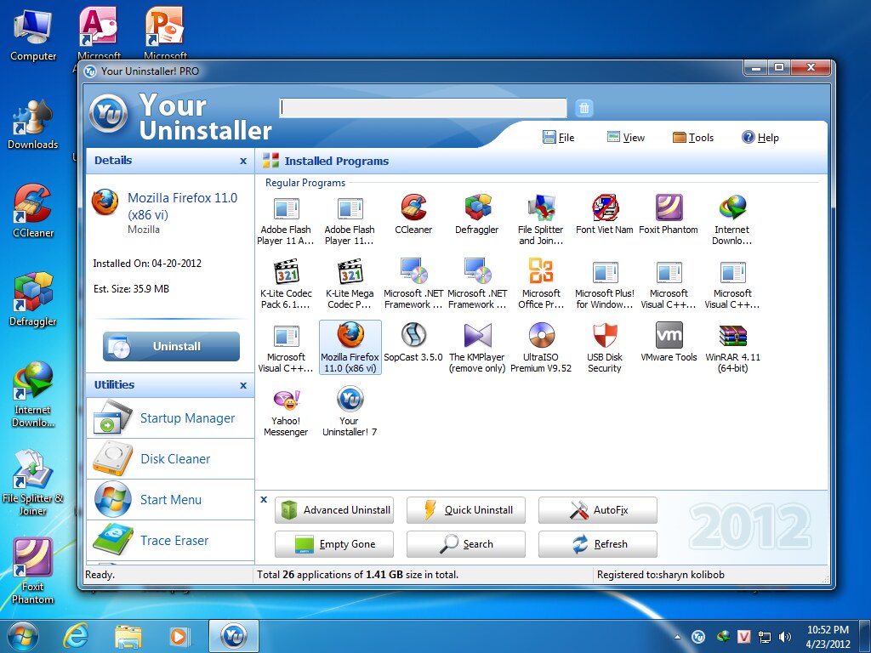871x653 pixels.
Task: Select the CCleaner program icon
Action: [x=413, y=208]
